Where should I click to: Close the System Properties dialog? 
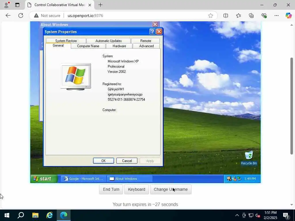coord(159,32)
